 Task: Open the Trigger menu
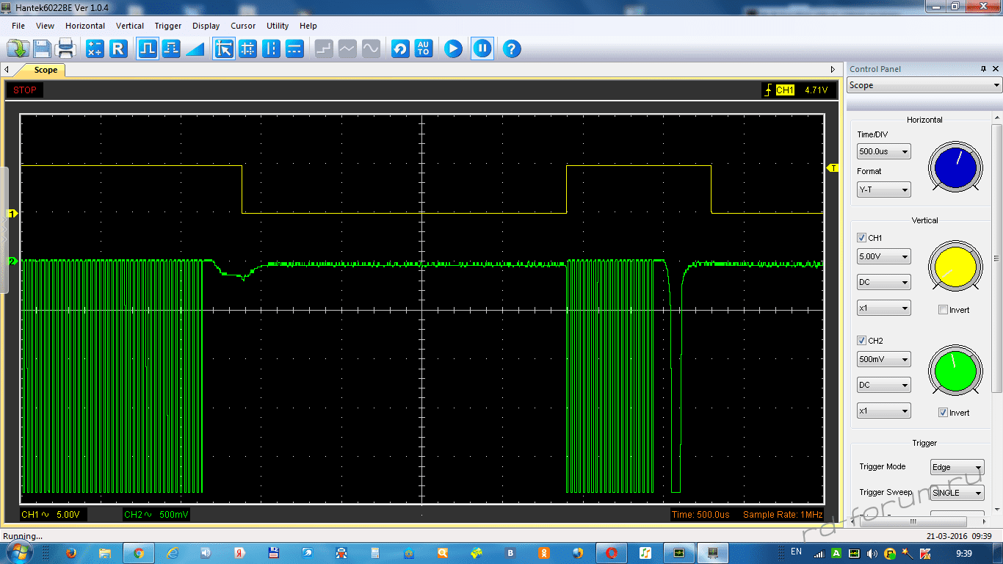tap(167, 26)
